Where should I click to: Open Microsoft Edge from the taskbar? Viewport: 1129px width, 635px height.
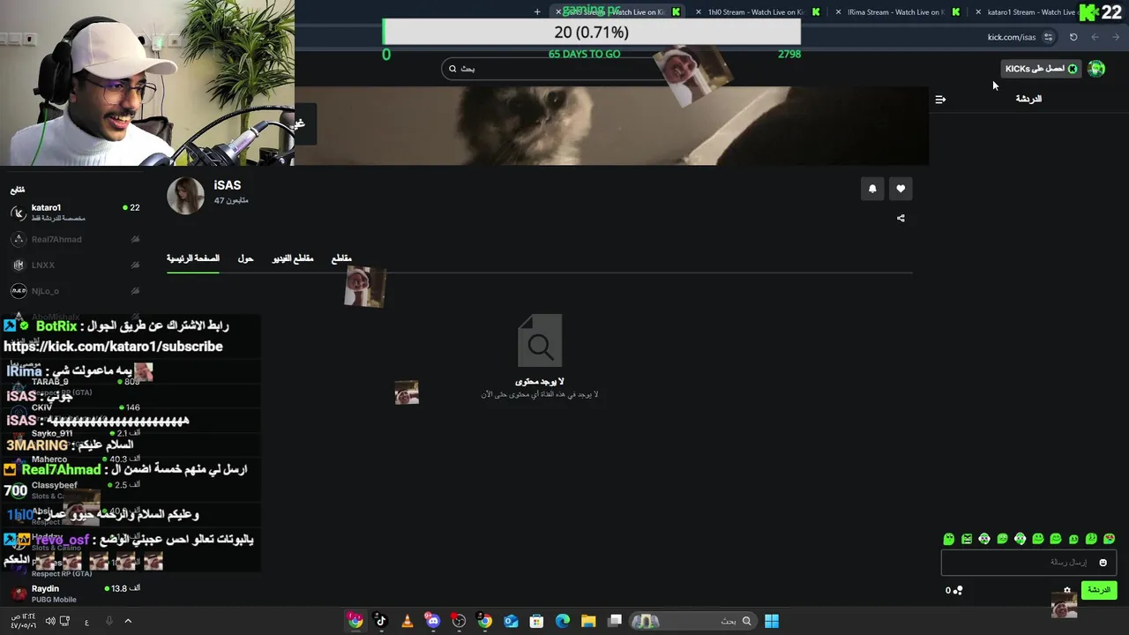click(563, 621)
